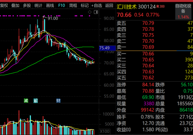
Task: Open the 叠加 overlay option
Action: point(15,6)
